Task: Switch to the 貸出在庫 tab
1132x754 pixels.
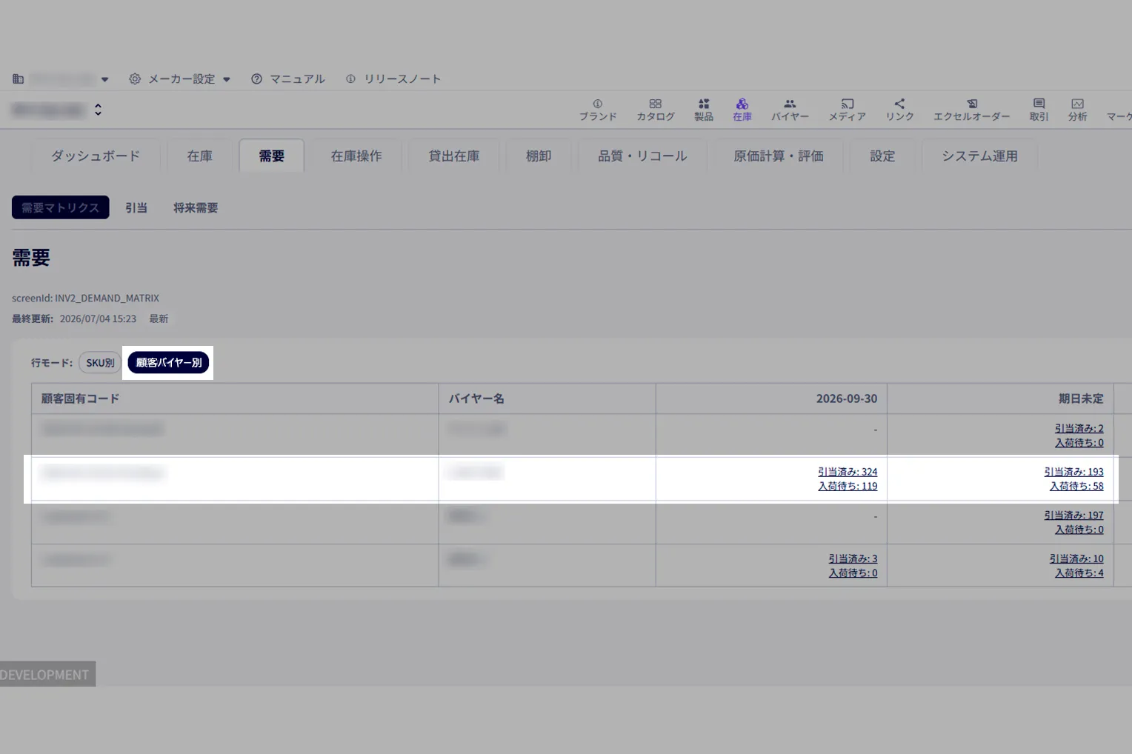Action: [453, 156]
